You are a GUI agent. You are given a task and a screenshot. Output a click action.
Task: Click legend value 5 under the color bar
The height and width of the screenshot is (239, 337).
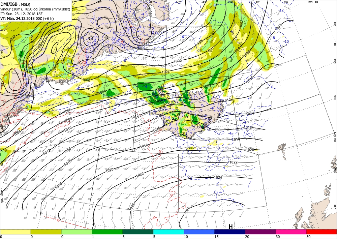[154, 237]
